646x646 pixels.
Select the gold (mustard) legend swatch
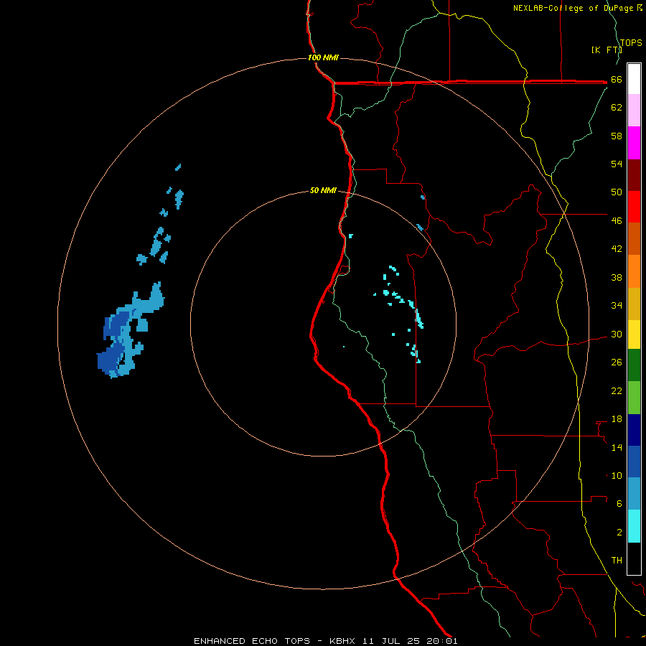pos(634,304)
